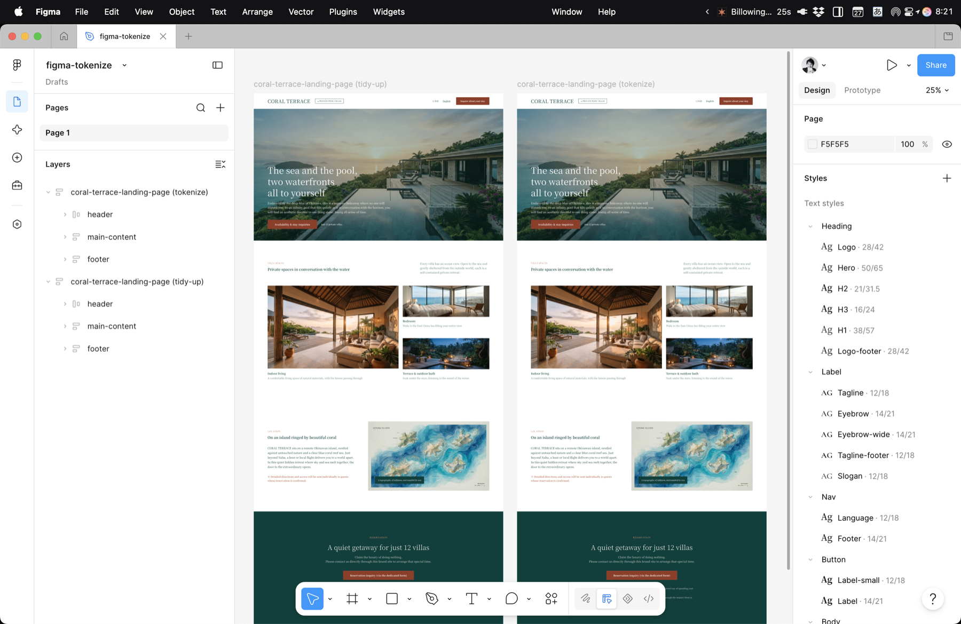Open shape tool options dropdown arrow
Image resolution: width=961 pixels, height=624 pixels.
tap(409, 599)
